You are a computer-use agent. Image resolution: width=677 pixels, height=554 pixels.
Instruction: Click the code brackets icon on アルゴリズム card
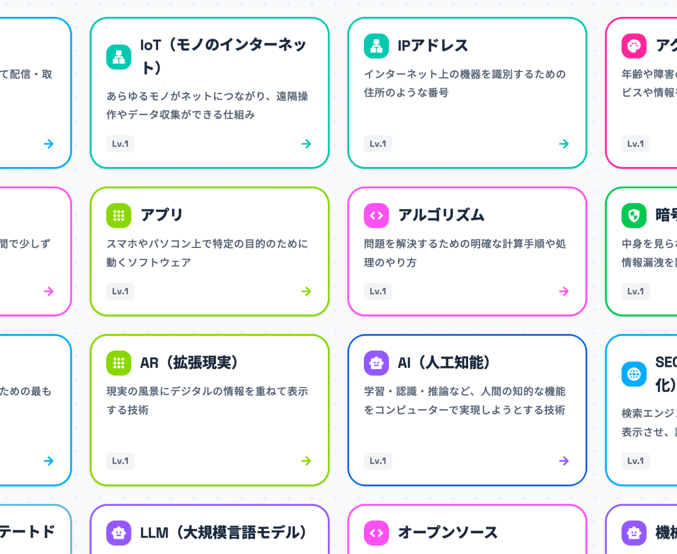click(x=376, y=215)
